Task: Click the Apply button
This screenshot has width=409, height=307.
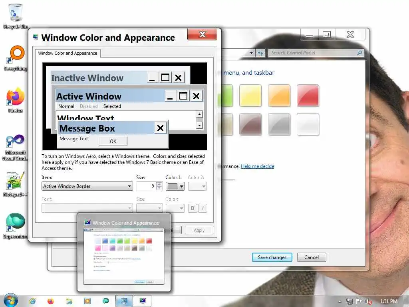Action: [199, 230]
